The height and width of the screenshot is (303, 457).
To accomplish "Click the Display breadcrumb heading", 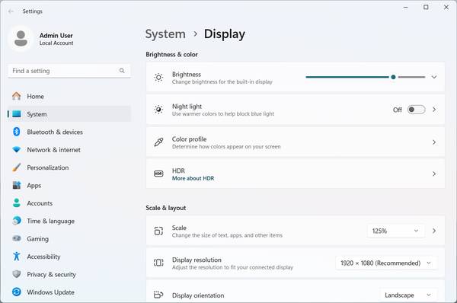I will pyautogui.click(x=225, y=34).
